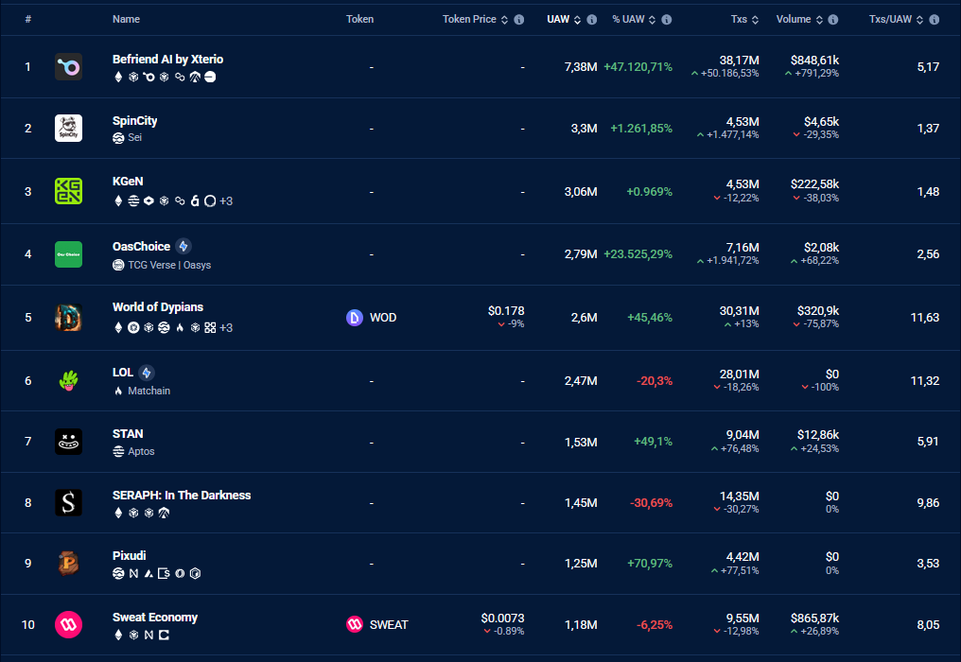Screen dimensions: 961x662
Task: Open the LOL app logo
Action: coord(69,380)
